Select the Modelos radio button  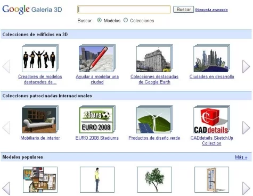point(99,20)
